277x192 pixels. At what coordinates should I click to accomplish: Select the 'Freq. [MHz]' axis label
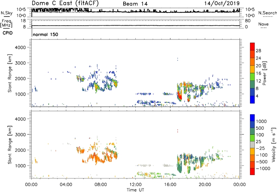[x=6, y=24]
